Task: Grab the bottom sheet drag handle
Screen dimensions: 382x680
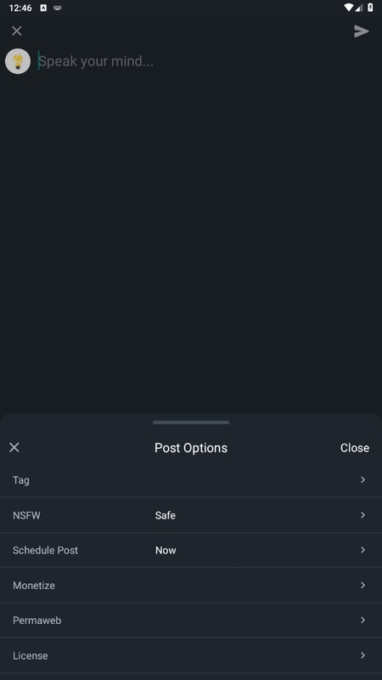Action: [191, 422]
